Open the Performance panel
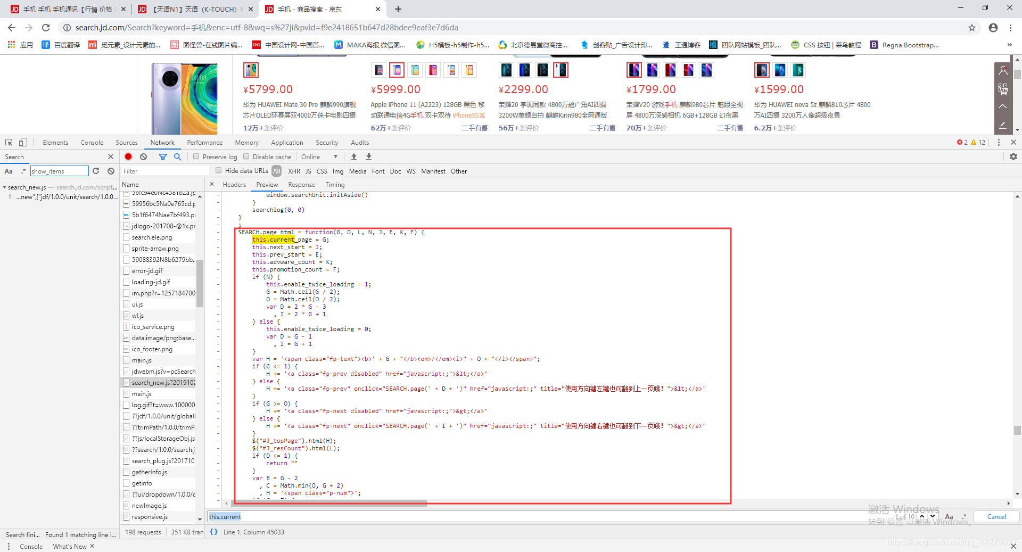 tap(205, 143)
